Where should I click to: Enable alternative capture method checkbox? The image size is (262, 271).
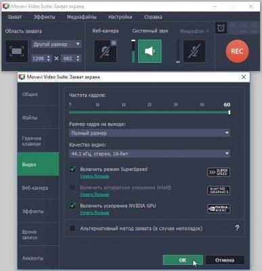(x=72, y=228)
